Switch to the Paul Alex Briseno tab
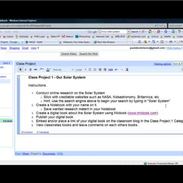The width and height of the screenshot is (183, 183). point(110,42)
